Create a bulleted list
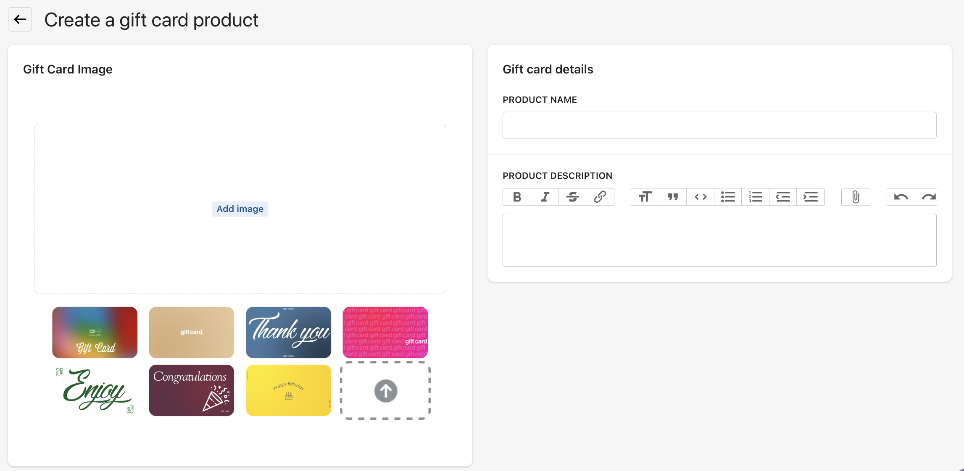 pyautogui.click(x=728, y=197)
